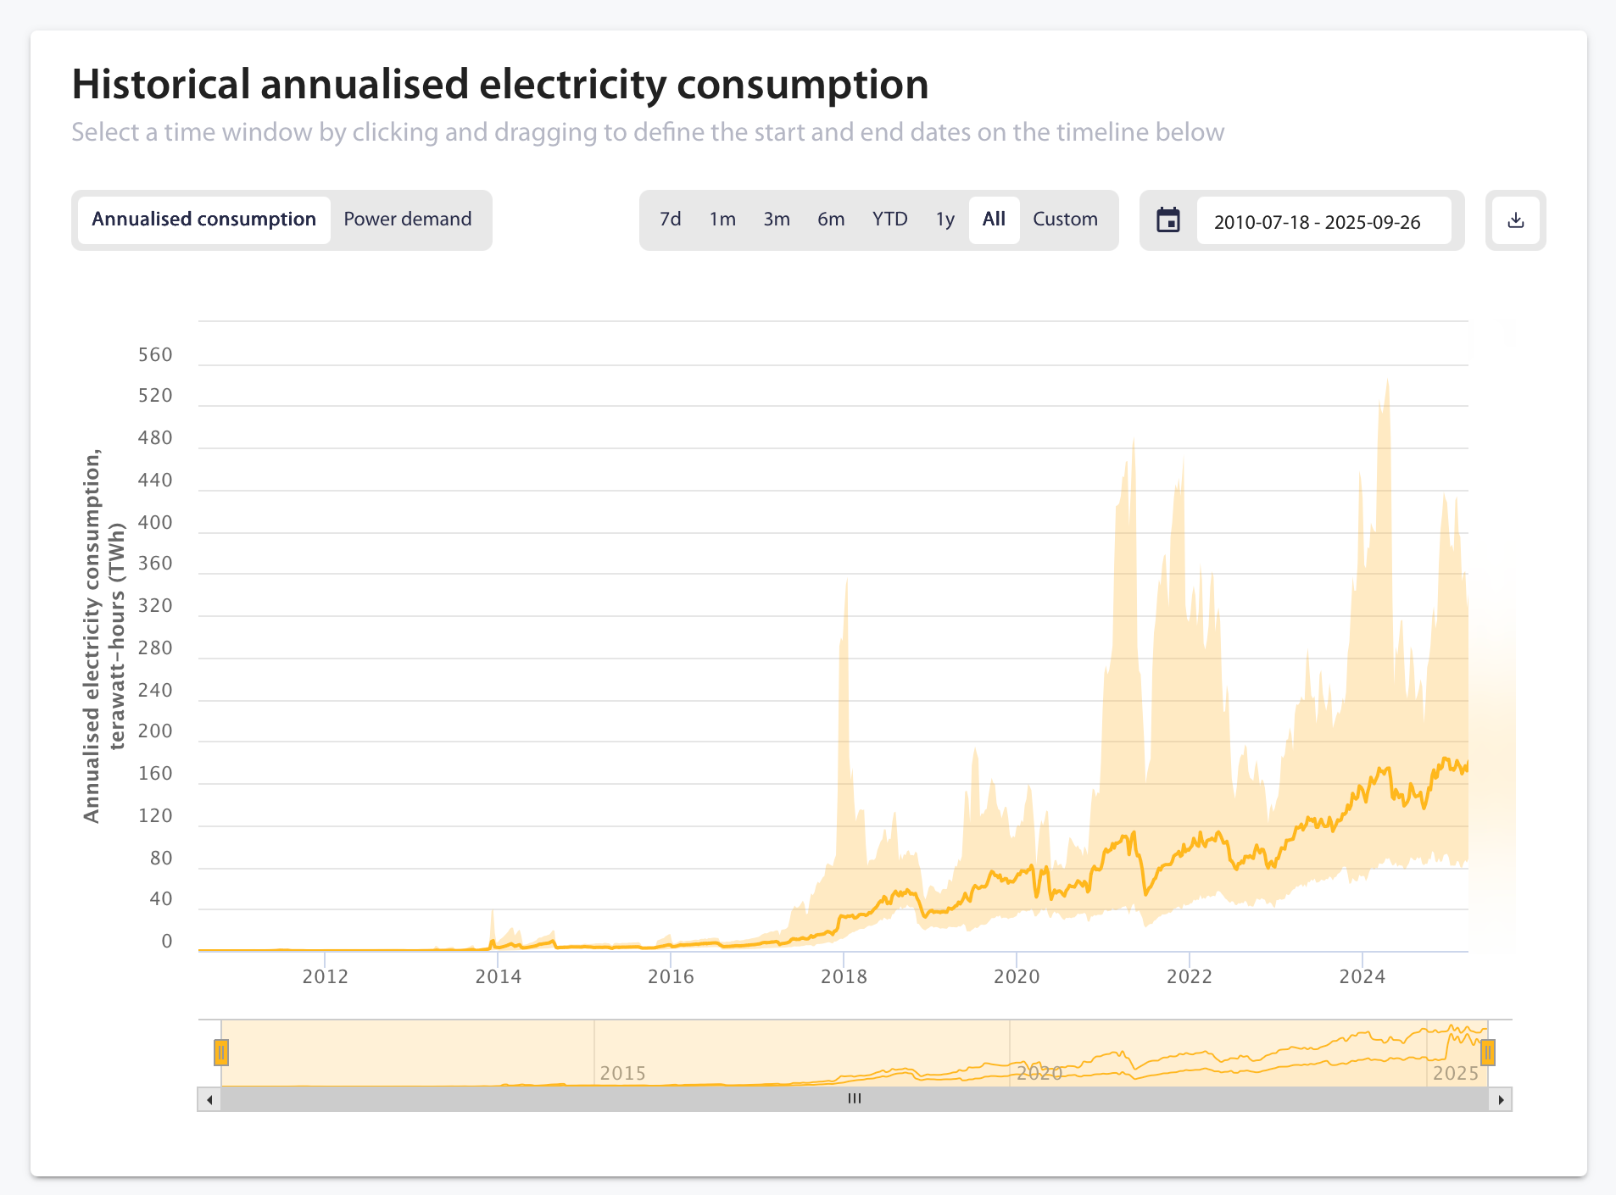Select the right timeline range handle
Viewport: 1616px width, 1195px height.
1489,1053
